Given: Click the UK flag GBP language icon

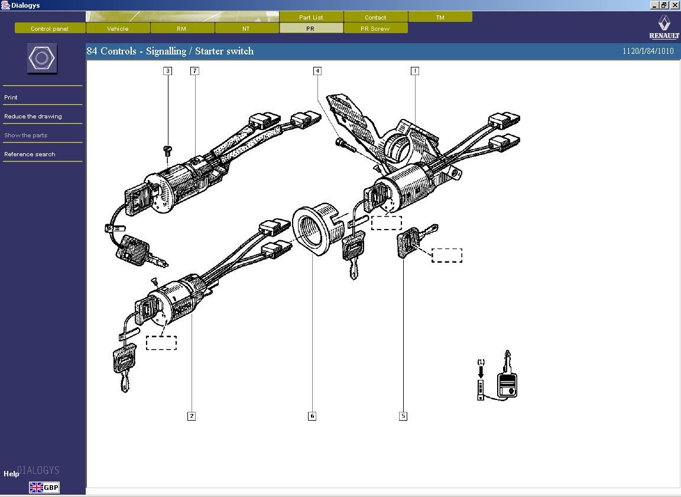Looking at the screenshot, I should (44, 488).
